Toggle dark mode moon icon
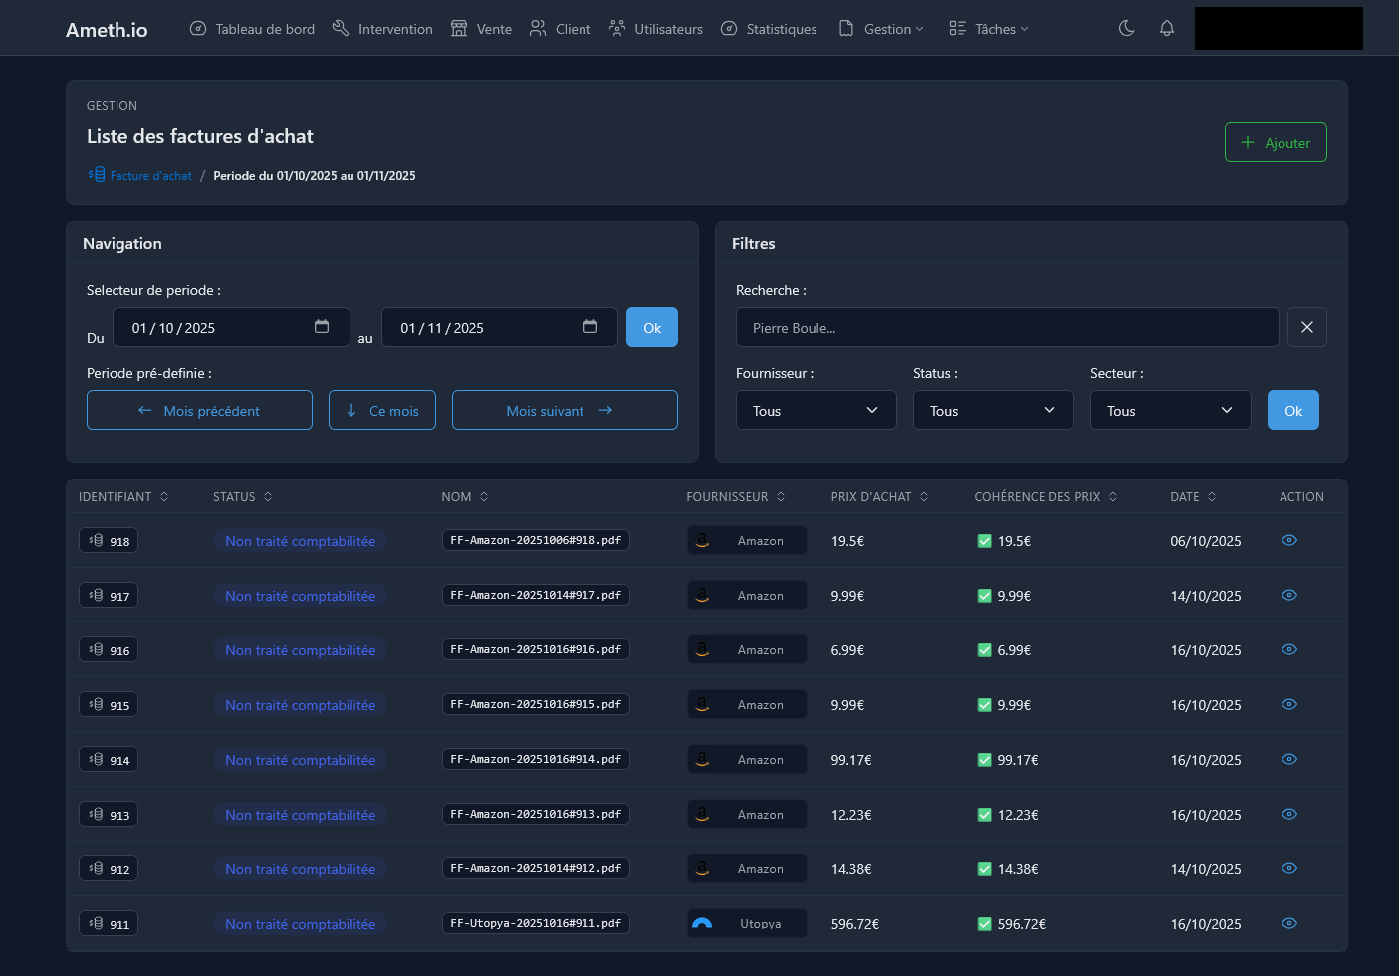This screenshot has width=1399, height=976. (x=1126, y=28)
